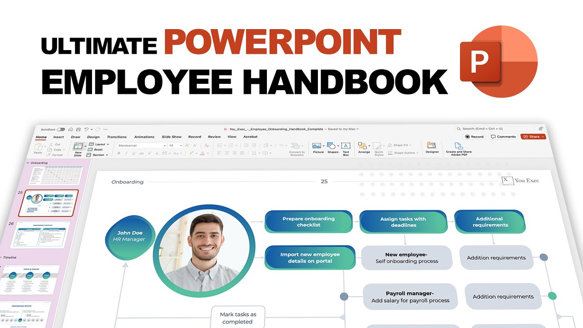
Task: Select the Mark tasks as completed box
Action: [x=238, y=318]
